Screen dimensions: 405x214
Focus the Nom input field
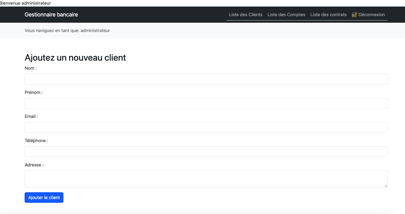[x=206, y=79]
